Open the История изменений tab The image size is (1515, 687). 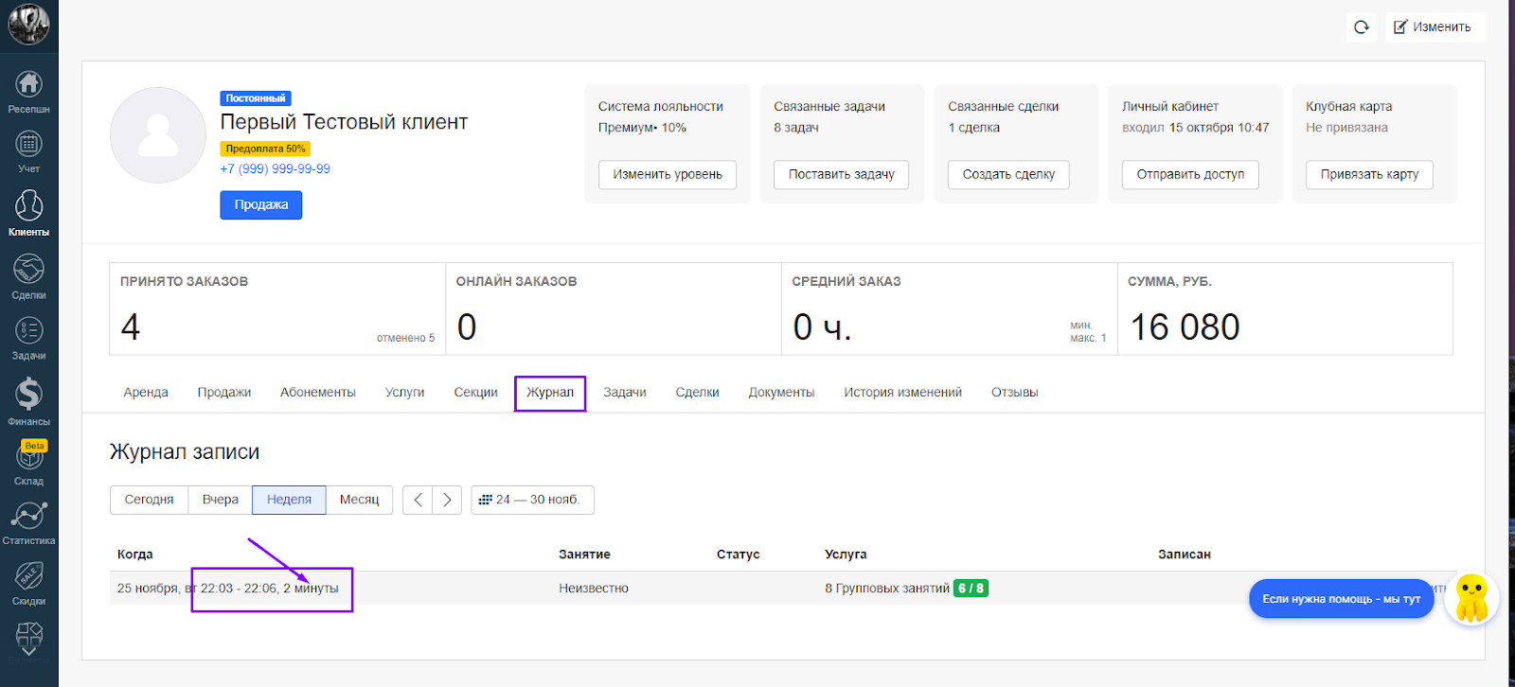pos(902,393)
